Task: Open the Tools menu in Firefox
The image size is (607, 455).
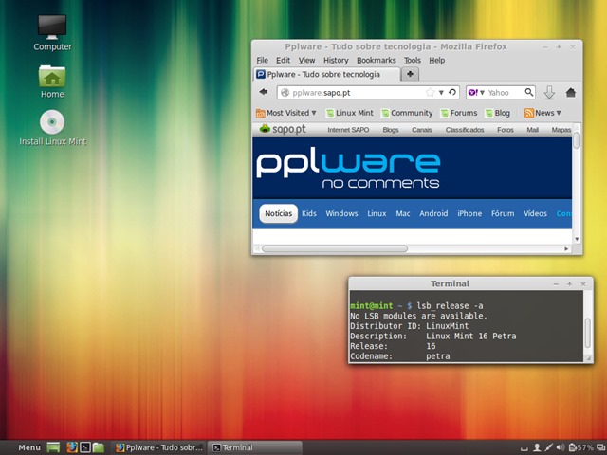Action: click(413, 61)
